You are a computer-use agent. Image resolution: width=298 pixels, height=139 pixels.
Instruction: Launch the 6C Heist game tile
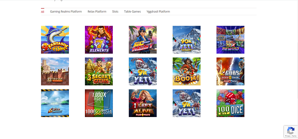(x=143, y=40)
